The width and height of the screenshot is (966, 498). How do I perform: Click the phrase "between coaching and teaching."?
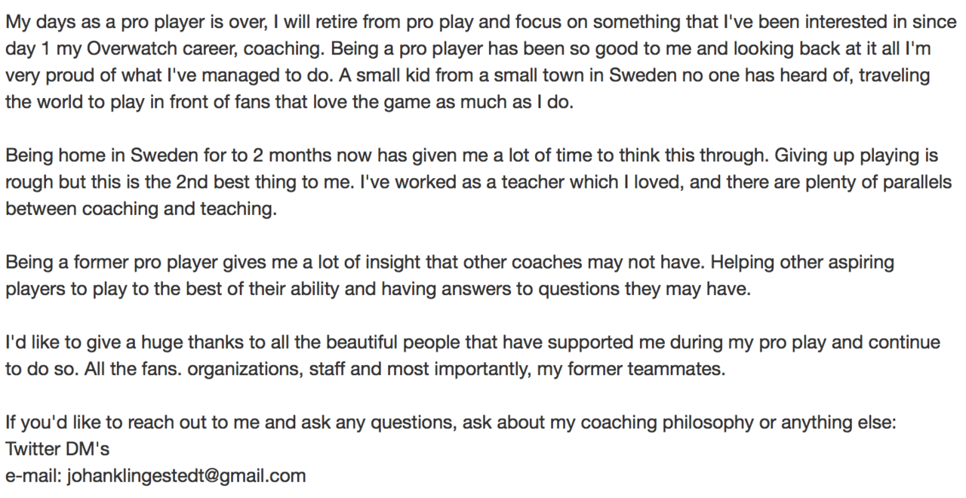tap(141, 209)
